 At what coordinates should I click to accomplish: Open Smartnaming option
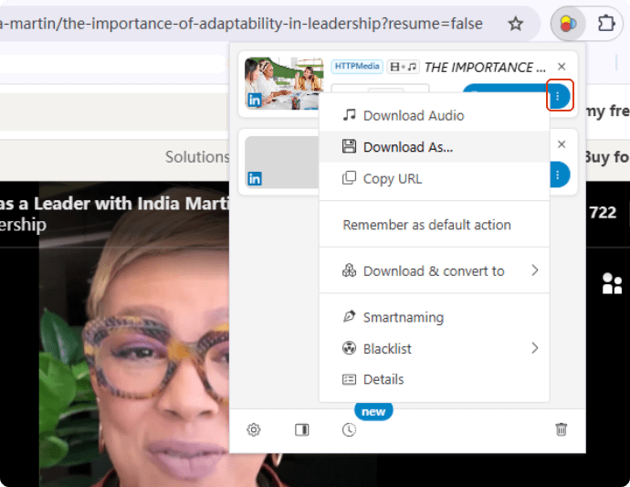coord(403,317)
